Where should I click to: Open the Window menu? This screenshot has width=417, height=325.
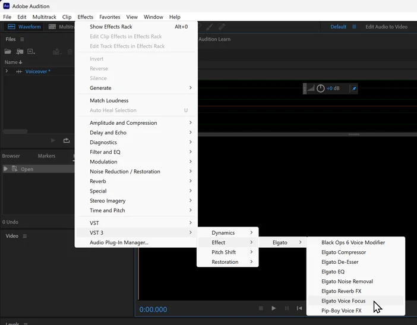tap(153, 17)
